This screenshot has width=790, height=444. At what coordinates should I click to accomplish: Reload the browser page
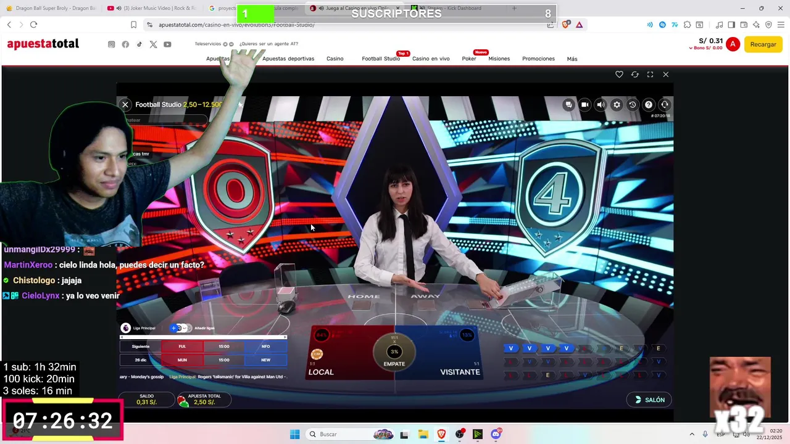pos(33,25)
